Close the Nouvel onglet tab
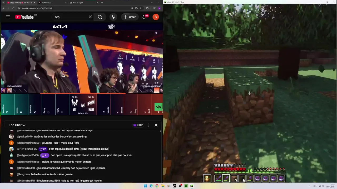 pos(97,3)
